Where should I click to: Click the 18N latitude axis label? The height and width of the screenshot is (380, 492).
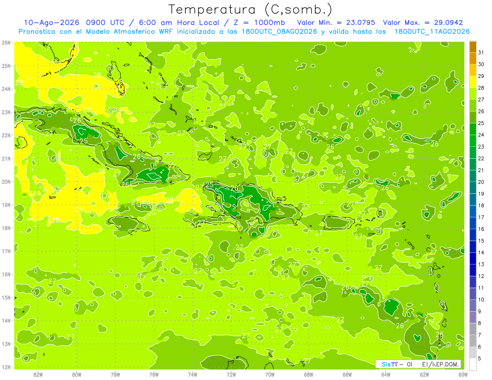pos(6,228)
